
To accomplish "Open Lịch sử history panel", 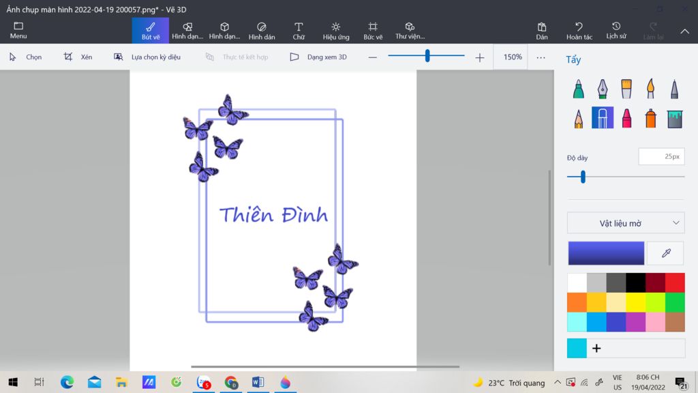I will pos(616,30).
